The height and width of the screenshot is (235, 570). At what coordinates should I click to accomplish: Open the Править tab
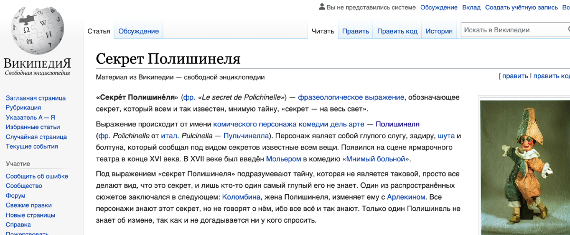pos(355,31)
